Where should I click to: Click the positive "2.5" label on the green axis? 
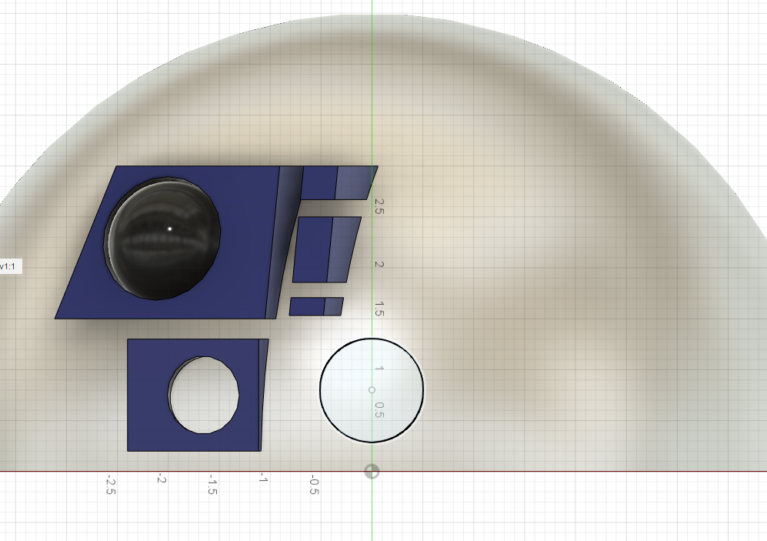[379, 206]
